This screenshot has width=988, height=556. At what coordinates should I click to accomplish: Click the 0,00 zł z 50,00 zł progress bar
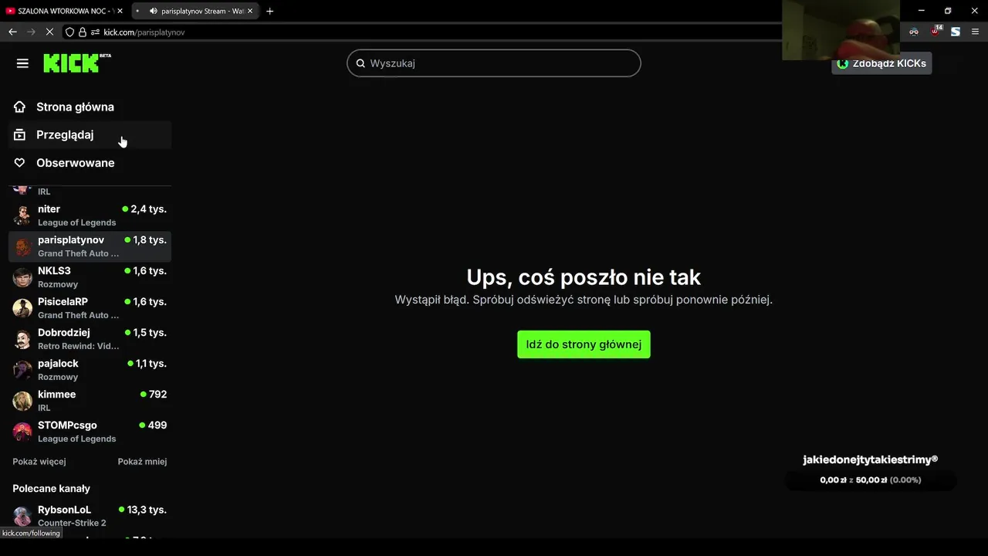click(871, 480)
